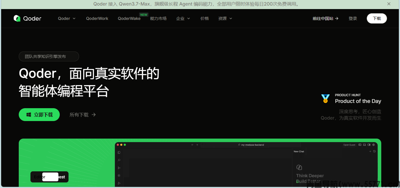400x188 pixels.
Task: Click the white 下载 button
Action: point(377,18)
